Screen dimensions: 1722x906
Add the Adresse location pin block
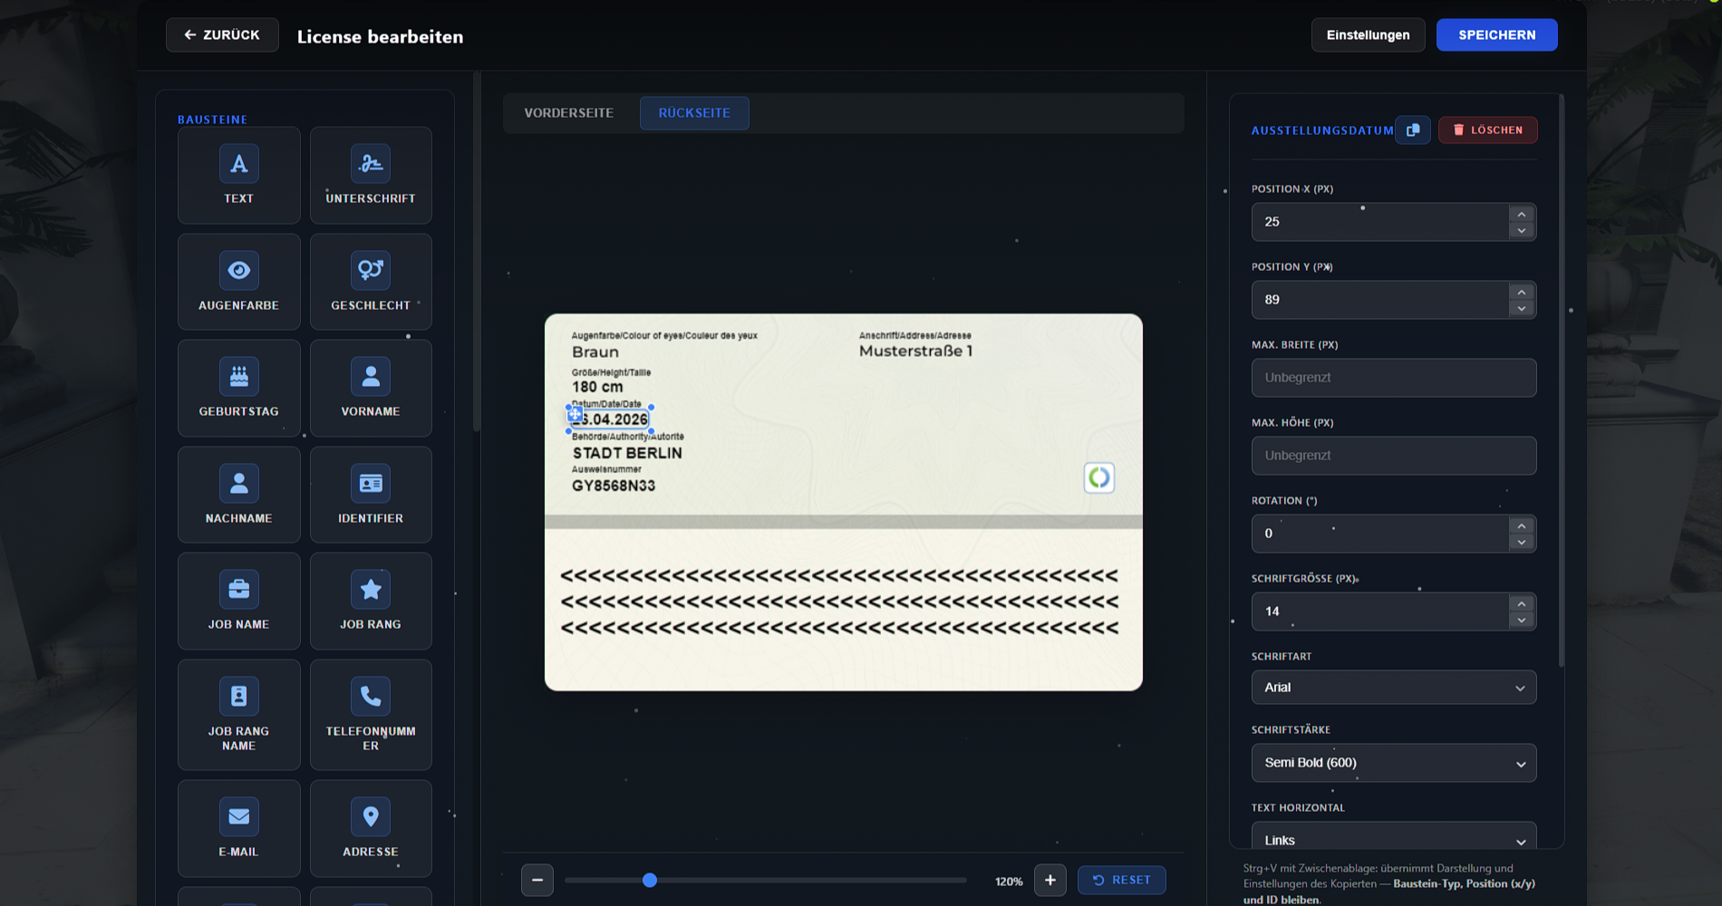pos(371,828)
